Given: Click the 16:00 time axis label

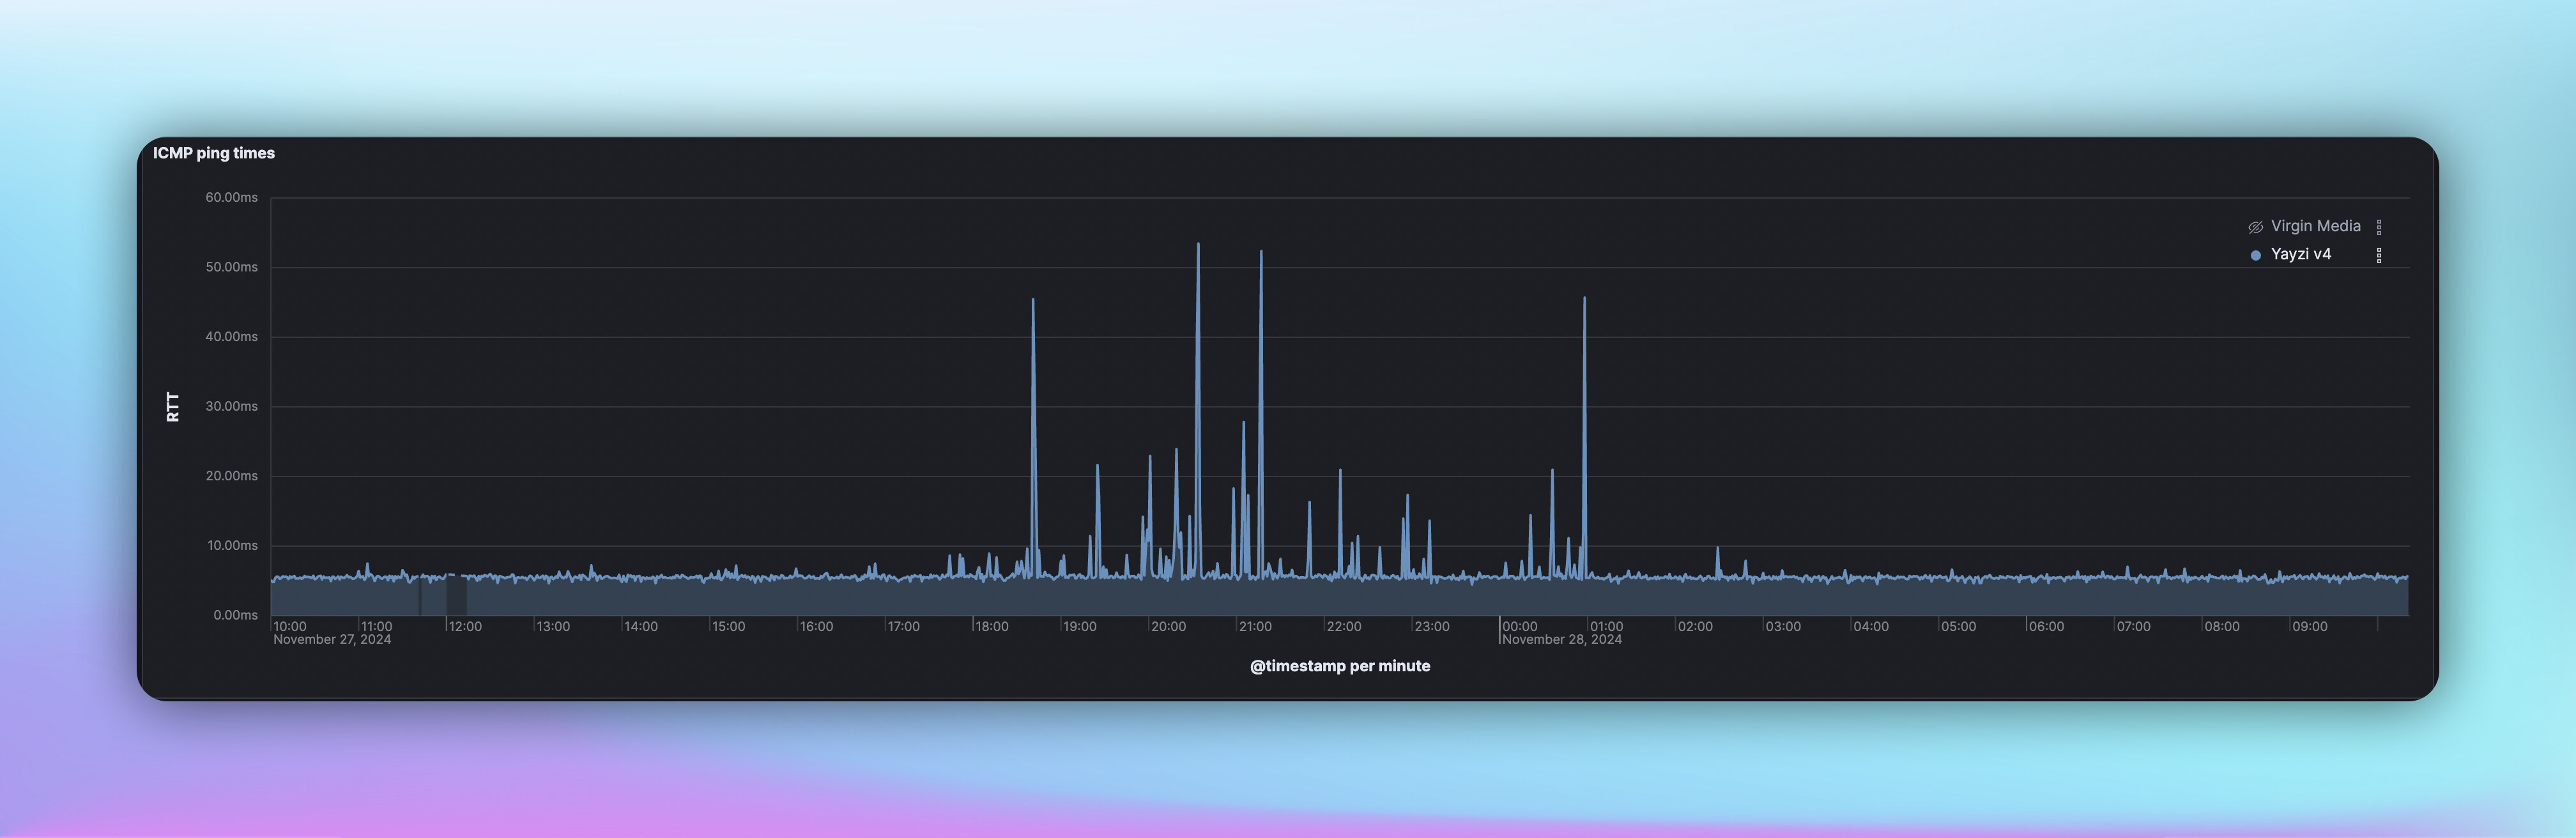Looking at the screenshot, I should (x=816, y=627).
